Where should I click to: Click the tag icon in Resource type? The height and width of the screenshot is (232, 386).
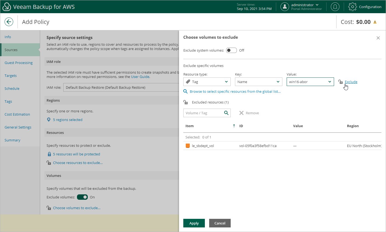tap(188, 82)
